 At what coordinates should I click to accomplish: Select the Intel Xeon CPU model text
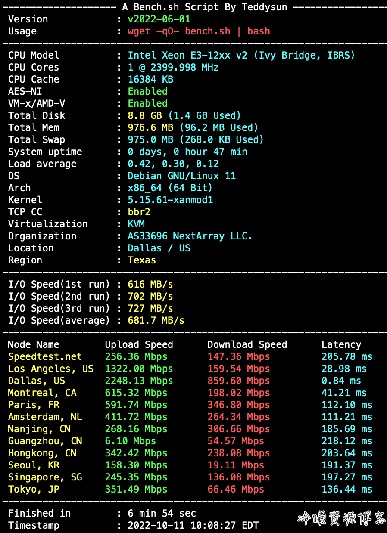point(241,56)
